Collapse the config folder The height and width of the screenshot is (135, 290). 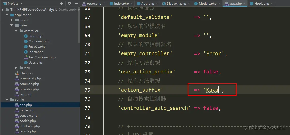7,100
